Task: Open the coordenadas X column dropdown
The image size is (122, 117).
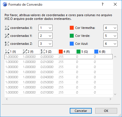Action: (45, 28)
